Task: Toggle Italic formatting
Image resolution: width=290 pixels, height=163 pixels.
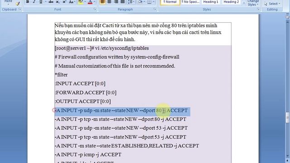Action: (34, 2)
